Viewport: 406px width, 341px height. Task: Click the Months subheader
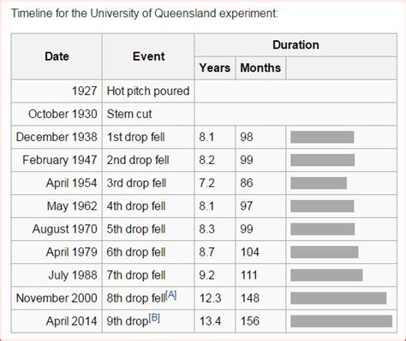tap(260, 68)
